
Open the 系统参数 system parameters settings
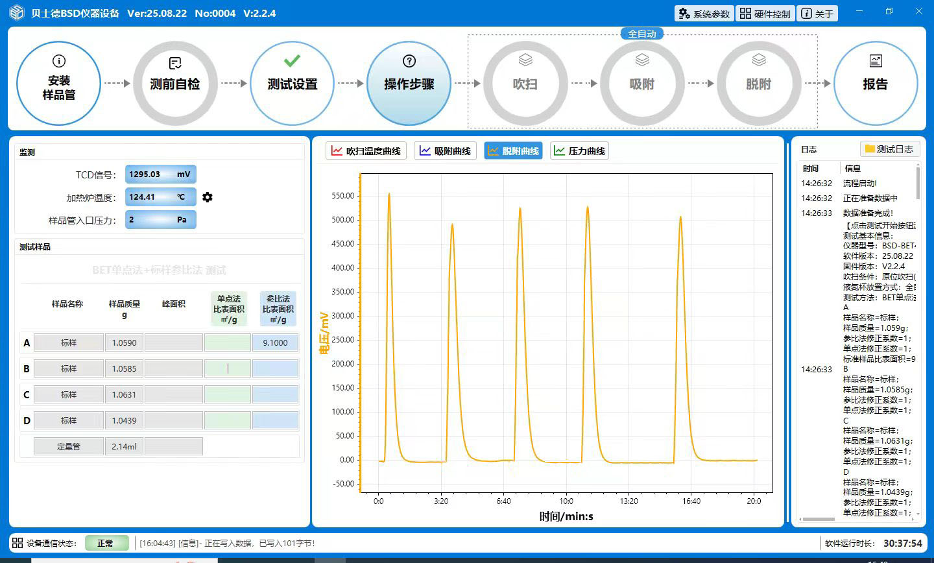click(x=704, y=14)
